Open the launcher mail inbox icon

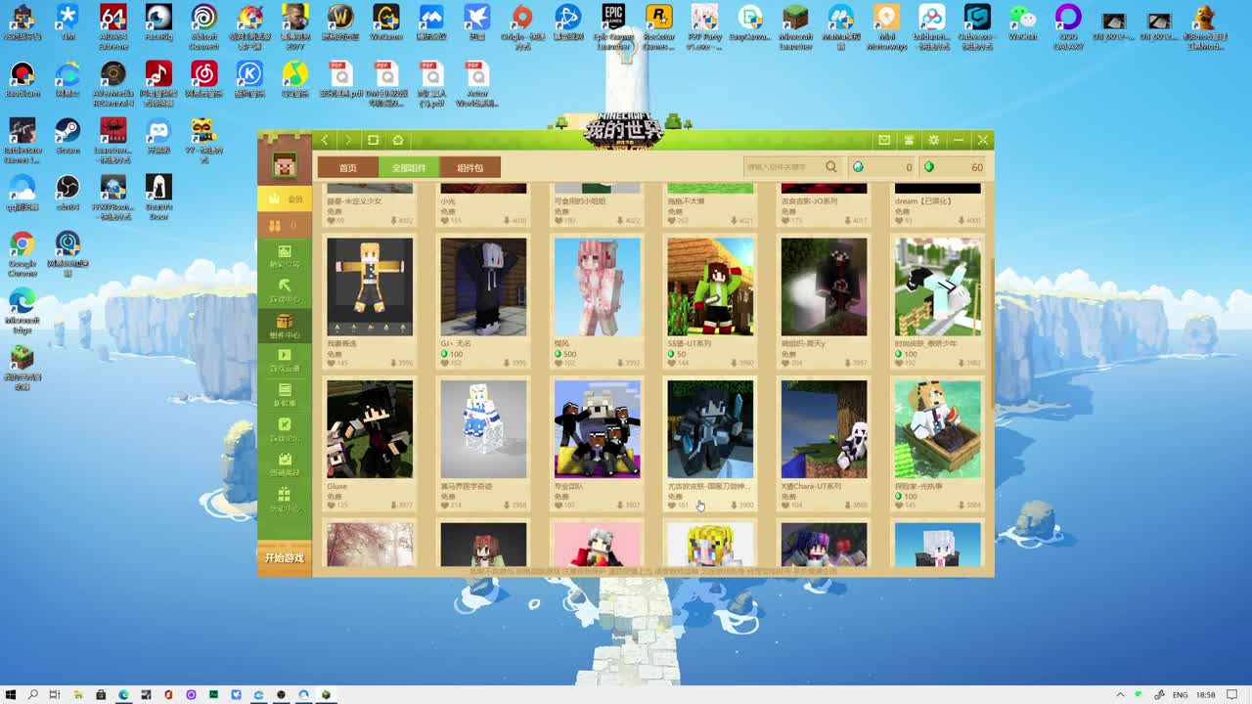coord(884,140)
